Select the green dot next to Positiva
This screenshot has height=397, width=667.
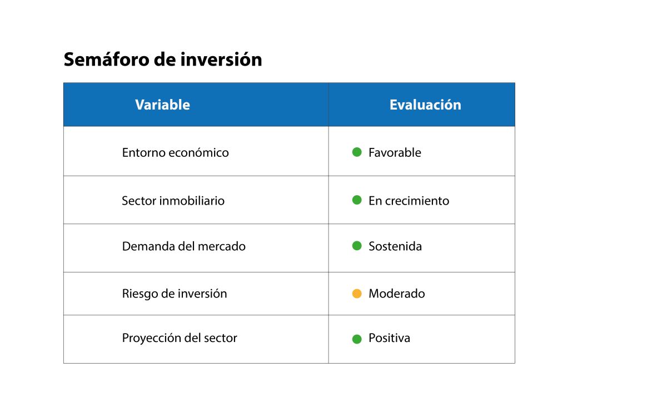[357, 339]
